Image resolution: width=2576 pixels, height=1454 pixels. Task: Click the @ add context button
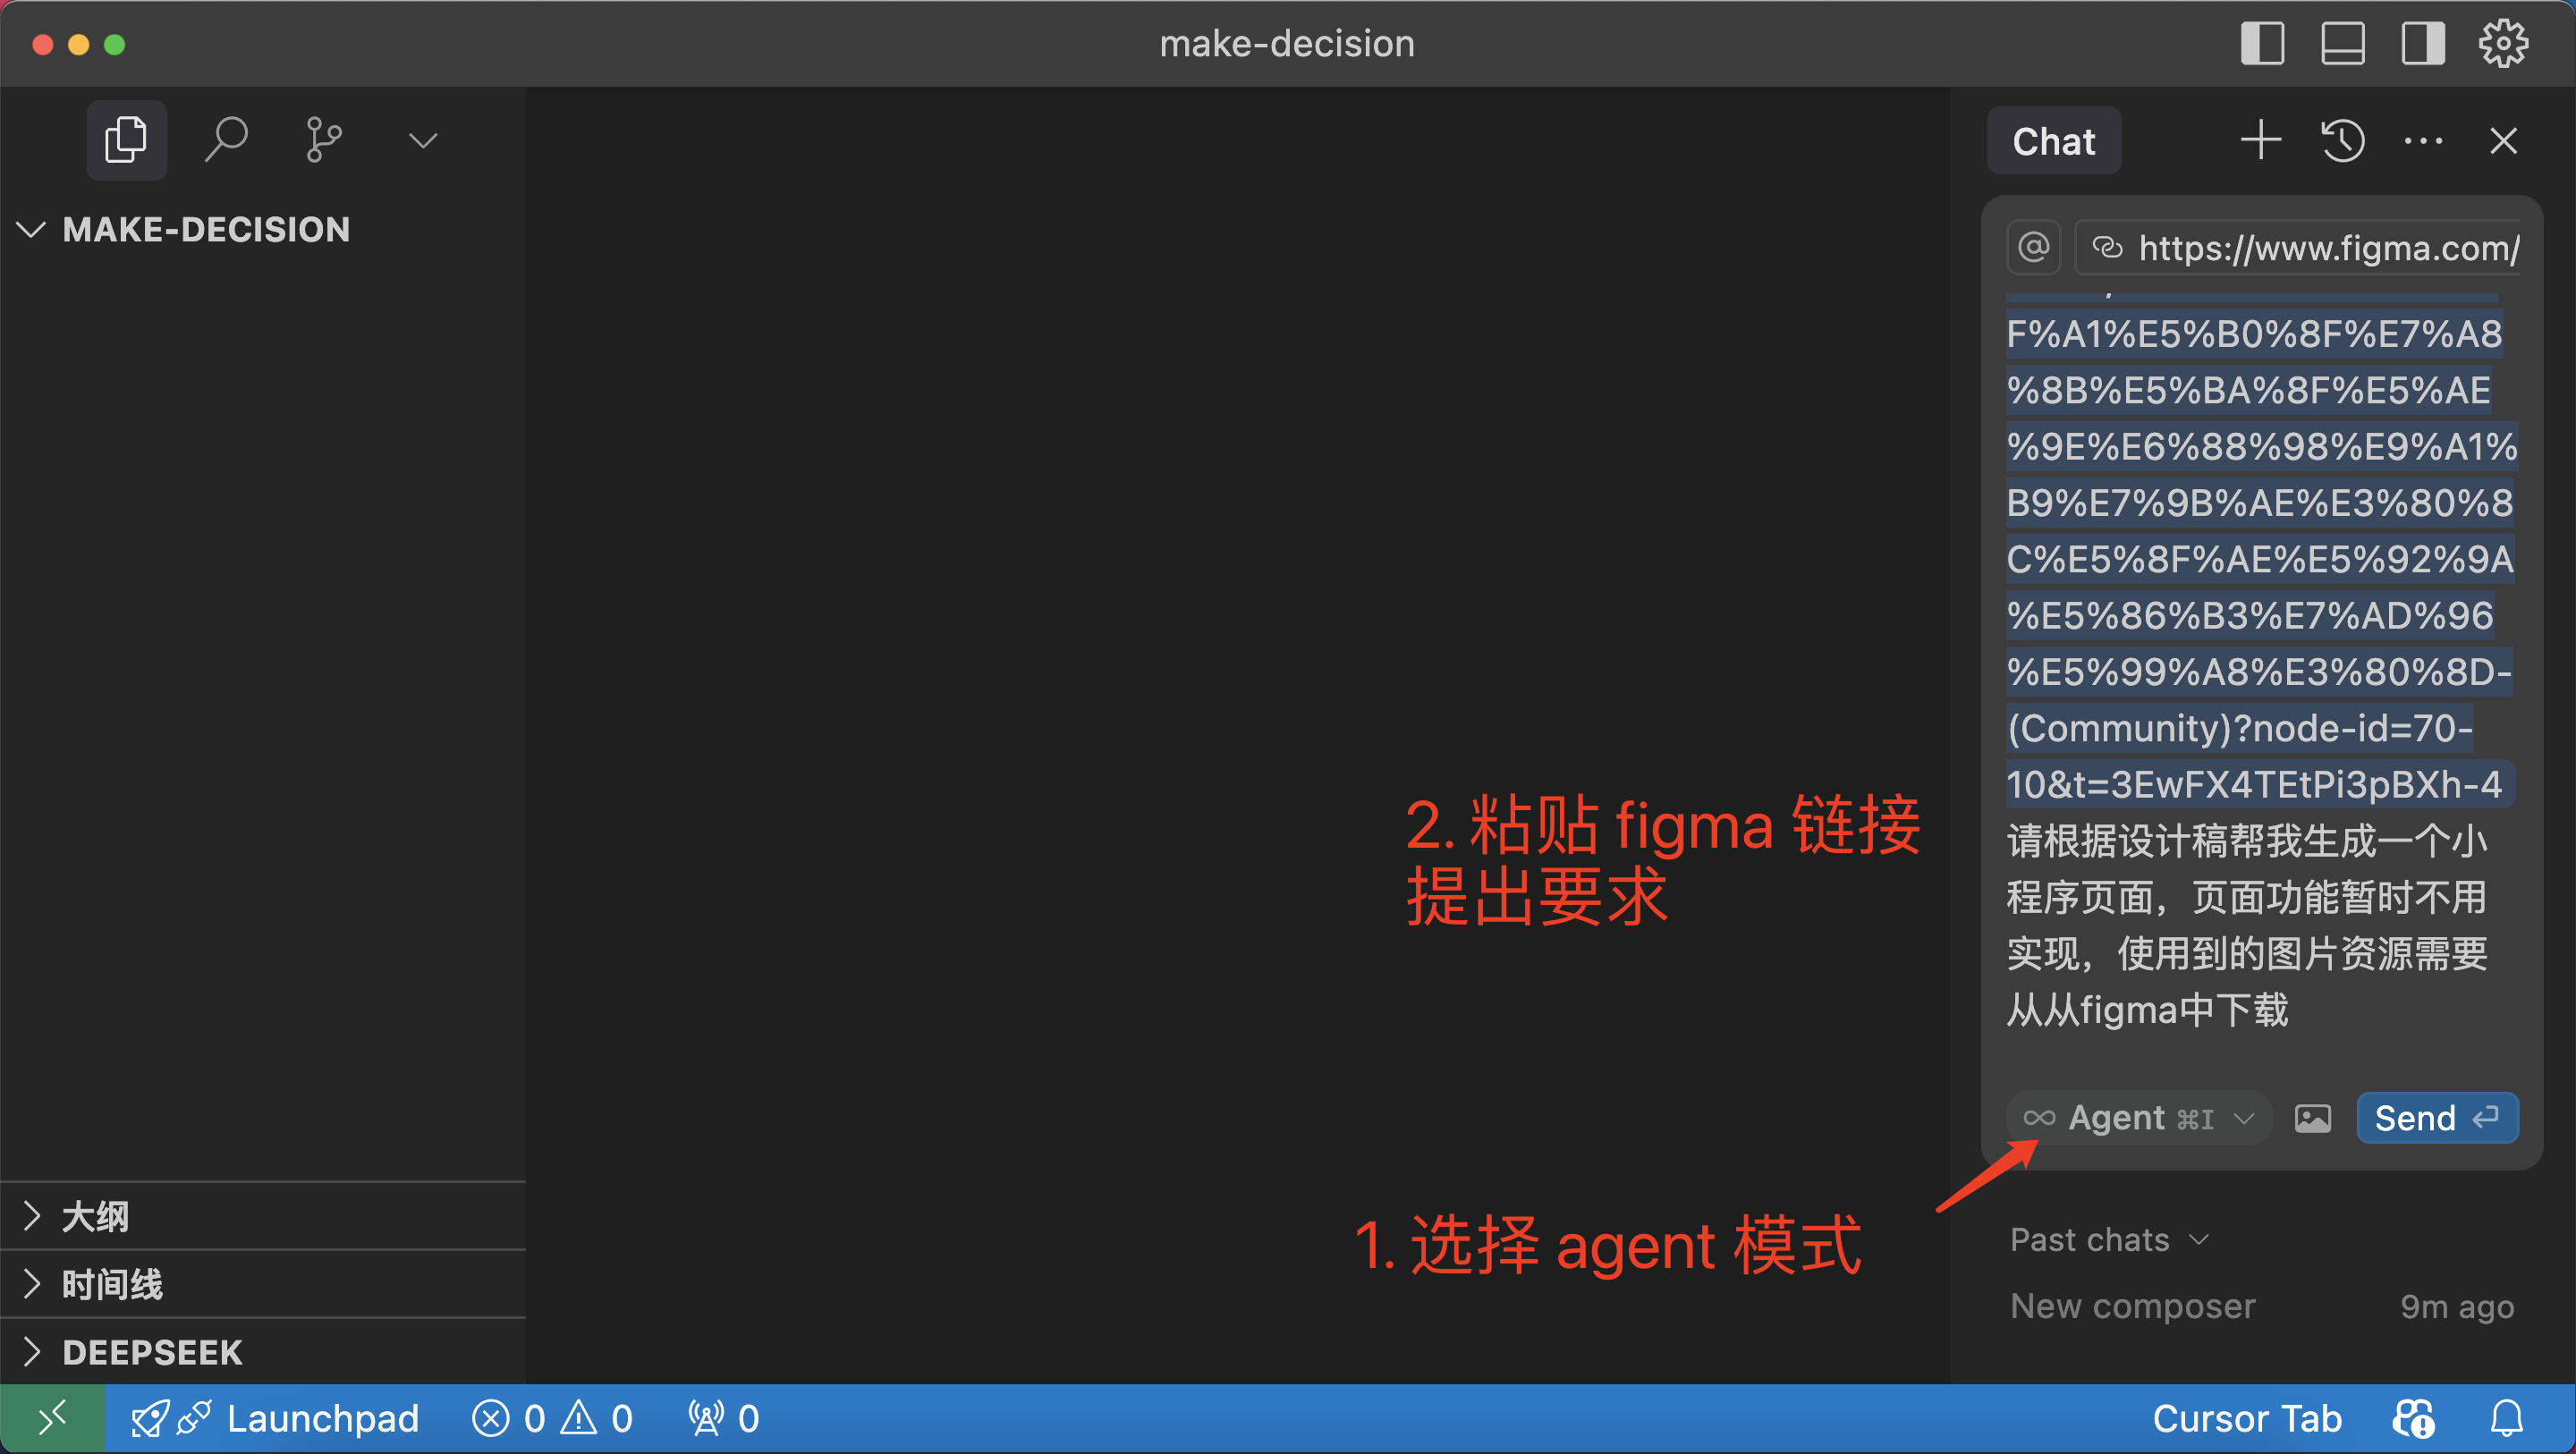point(2033,247)
